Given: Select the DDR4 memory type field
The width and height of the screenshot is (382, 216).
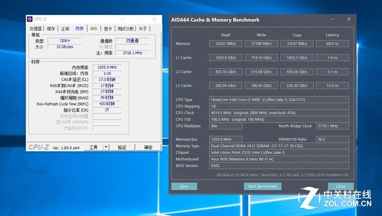Looking at the screenshot, I should pos(65,41).
